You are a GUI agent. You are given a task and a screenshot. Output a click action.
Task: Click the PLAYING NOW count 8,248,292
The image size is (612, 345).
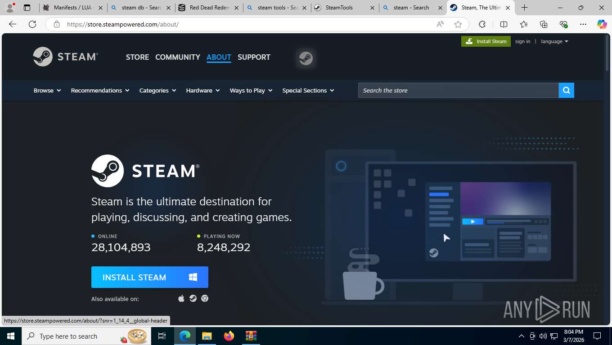224,247
